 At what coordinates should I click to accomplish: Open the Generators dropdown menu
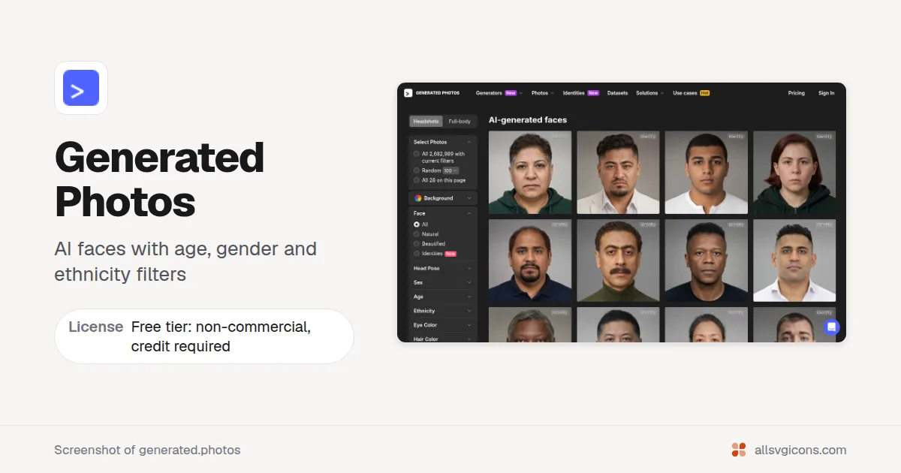499,93
